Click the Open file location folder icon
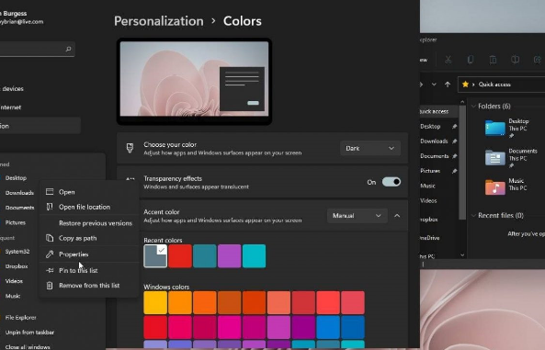The width and height of the screenshot is (545, 350). tap(50, 207)
